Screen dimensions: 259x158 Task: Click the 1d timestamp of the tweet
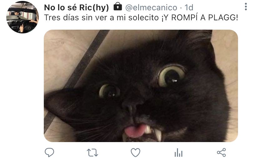click(x=189, y=7)
